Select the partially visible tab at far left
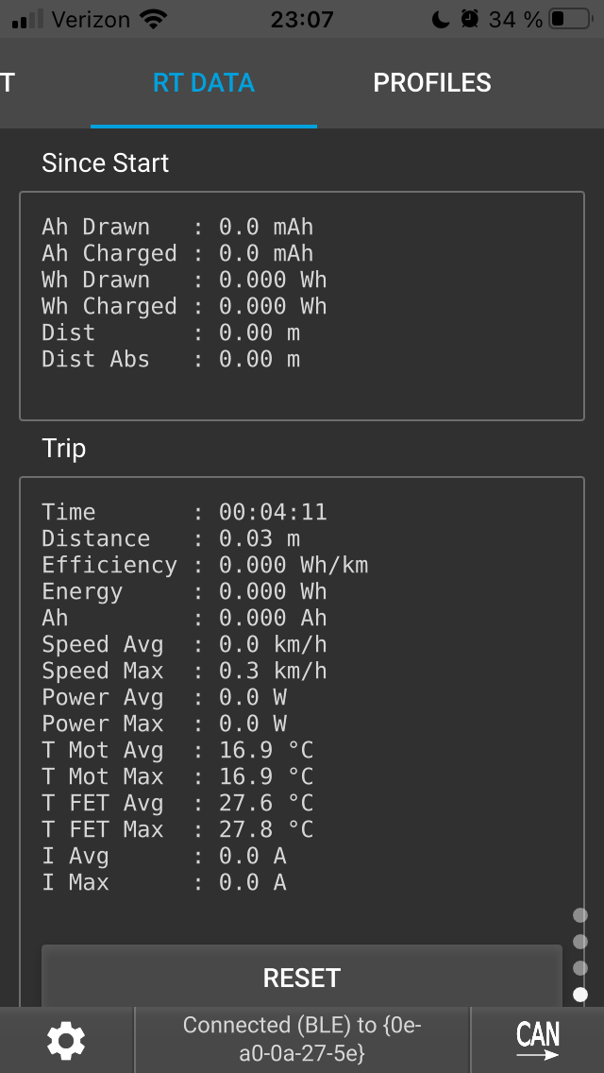 click(x=8, y=83)
